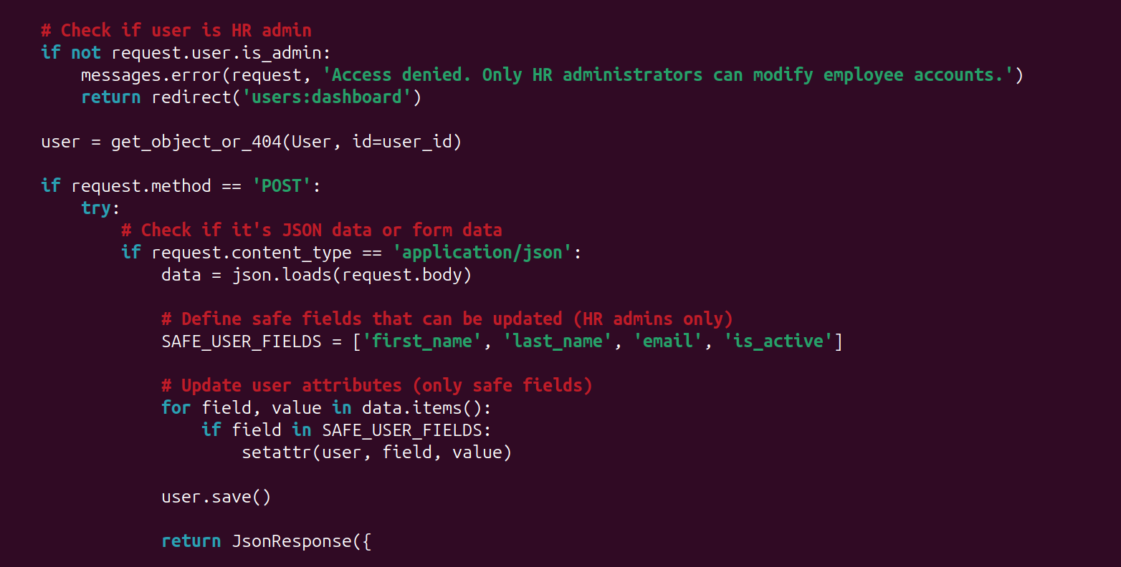Click the 'is_active' string in the list
This screenshot has width=1121, height=567.
click(778, 341)
